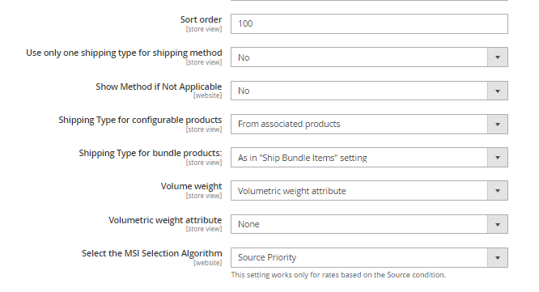Open Shipping Type for bundle products dropdown
539x292 pixels.
[x=369, y=158]
